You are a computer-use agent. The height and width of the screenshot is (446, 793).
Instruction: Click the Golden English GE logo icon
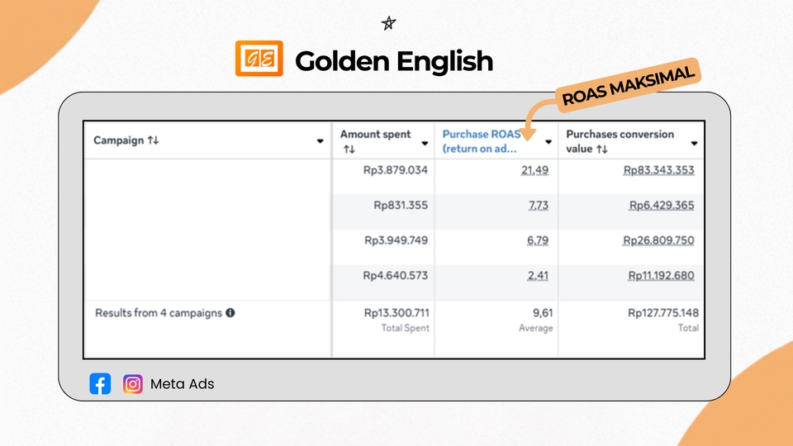click(259, 59)
